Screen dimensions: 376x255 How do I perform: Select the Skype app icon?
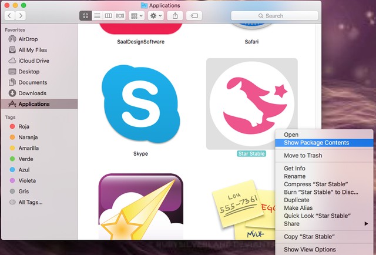point(141,104)
